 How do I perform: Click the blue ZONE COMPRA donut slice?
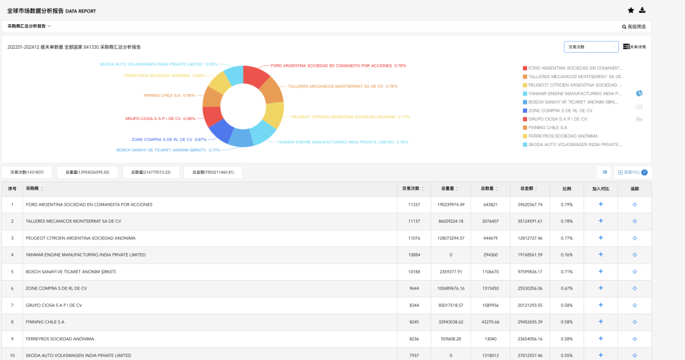221,131
